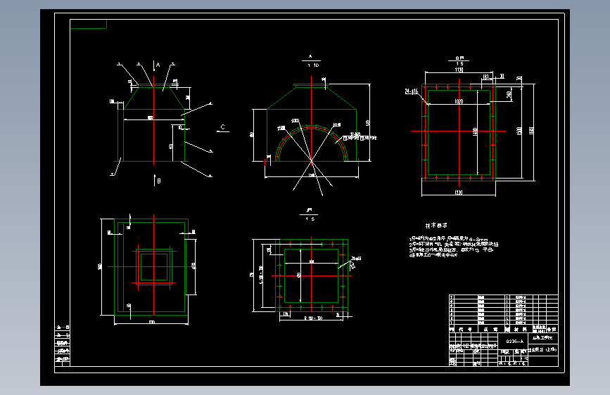Click the '240' dimension text in right view
Image resolution: width=610 pixels, height=395 pixels.
(x=509, y=94)
